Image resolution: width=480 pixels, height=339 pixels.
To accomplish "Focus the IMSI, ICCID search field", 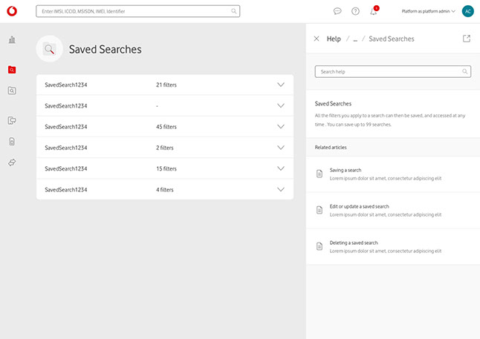I will (134, 11).
